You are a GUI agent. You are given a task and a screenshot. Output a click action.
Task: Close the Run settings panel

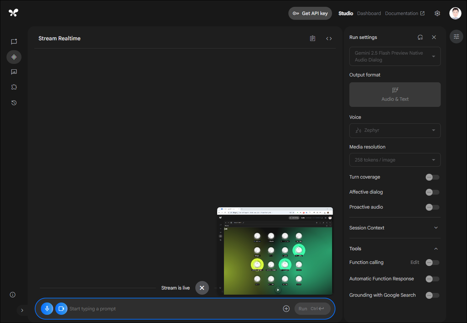434,37
